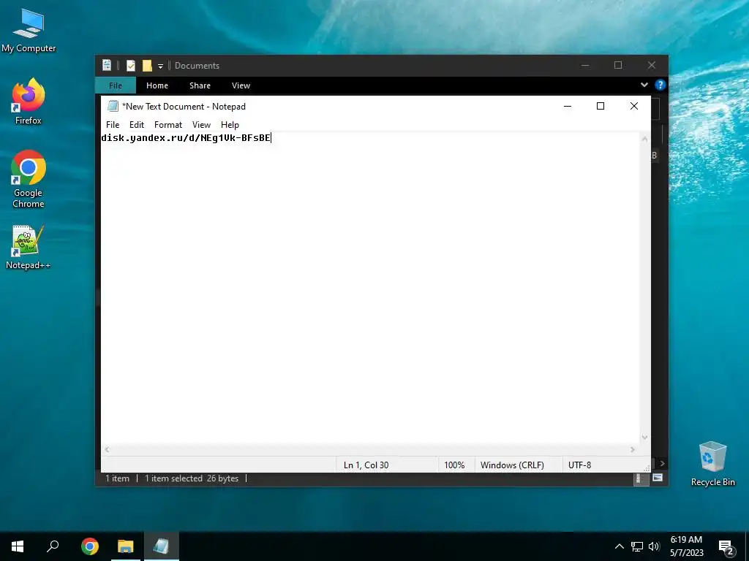This screenshot has height=561, width=749.
Task: Click Notepad horizontal scrollbar left arrow
Action: coord(107,449)
